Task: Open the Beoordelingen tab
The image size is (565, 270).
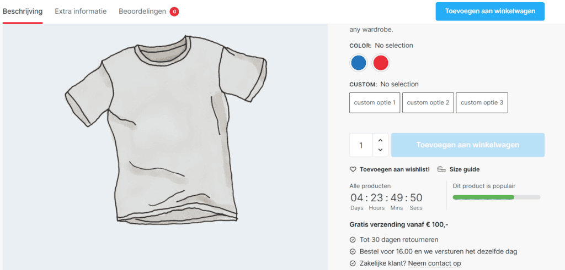Action: (142, 12)
